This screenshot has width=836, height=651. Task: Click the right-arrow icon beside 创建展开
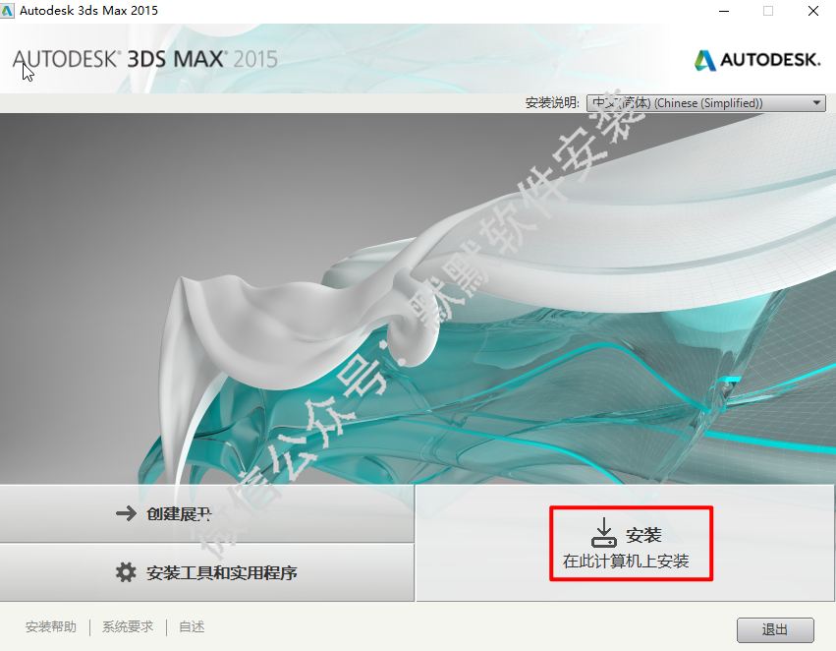pyautogui.click(x=127, y=513)
